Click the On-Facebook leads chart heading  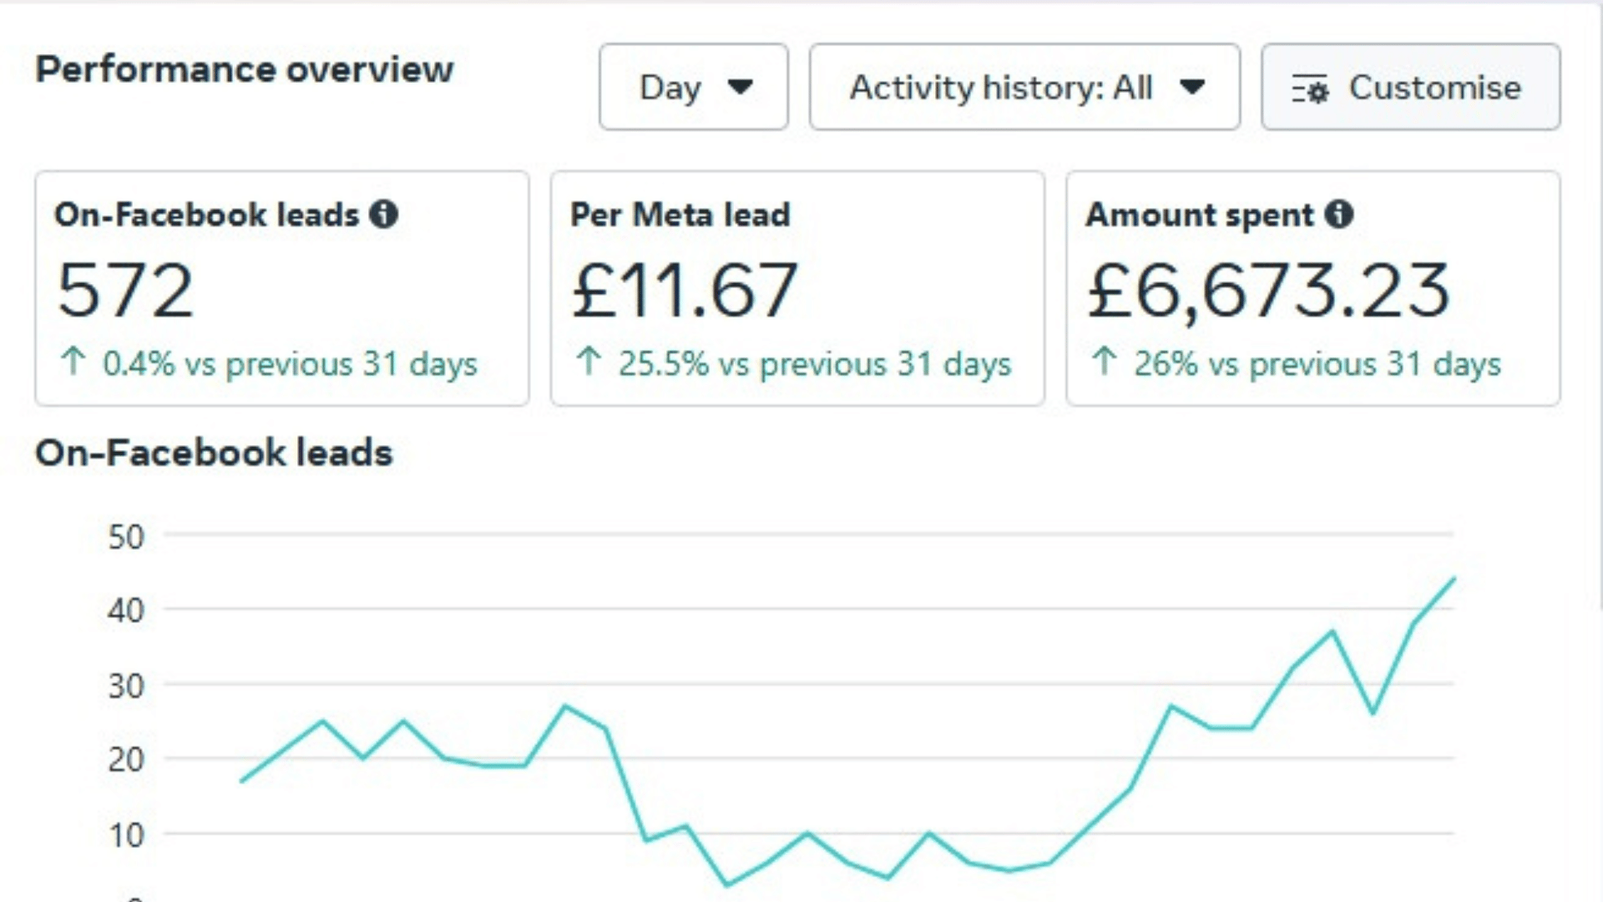point(214,453)
